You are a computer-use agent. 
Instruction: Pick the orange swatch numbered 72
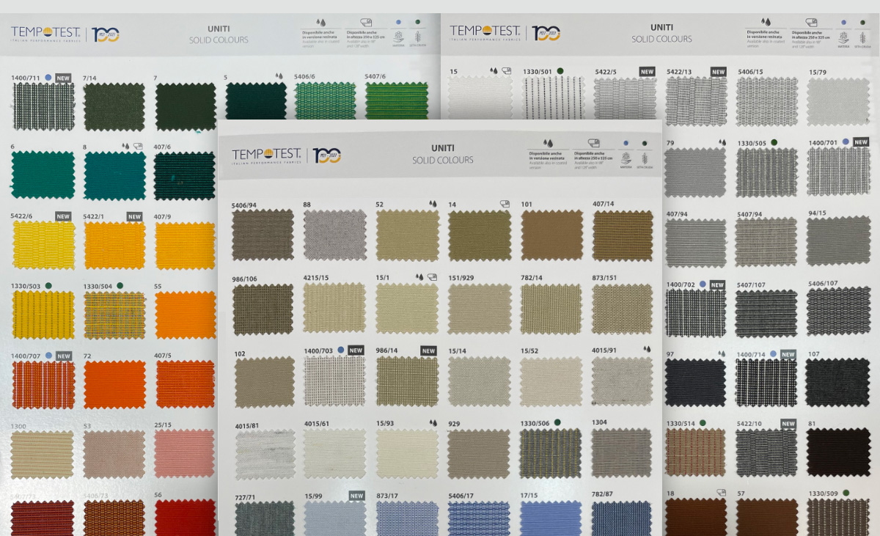pyautogui.click(x=114, y=384)
